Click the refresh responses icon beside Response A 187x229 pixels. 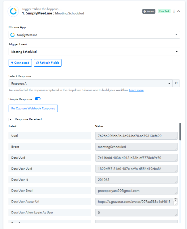(176, 83)
